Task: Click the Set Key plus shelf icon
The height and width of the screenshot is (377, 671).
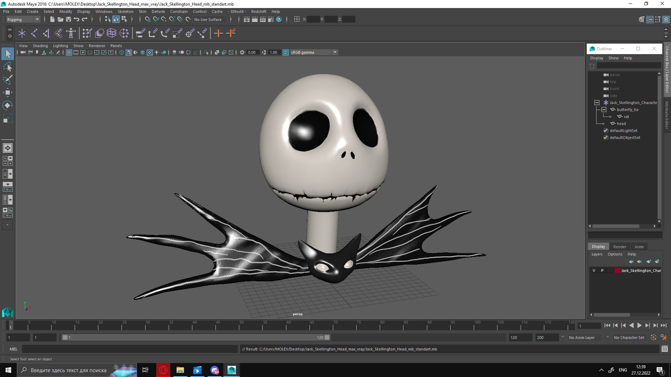Action: point(218,33)
